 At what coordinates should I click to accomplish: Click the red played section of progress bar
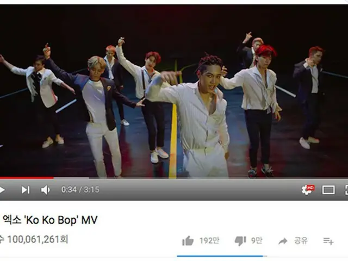point(27,178)
